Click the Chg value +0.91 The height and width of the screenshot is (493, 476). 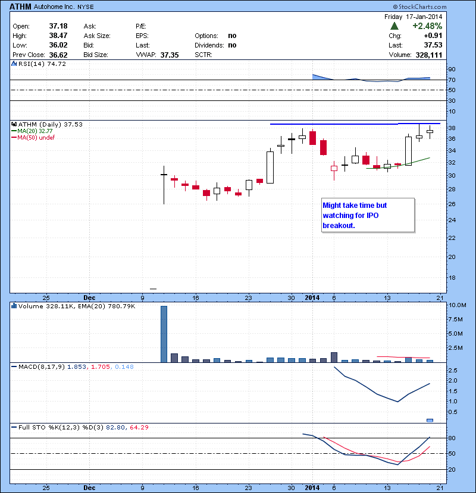[433, 36]
